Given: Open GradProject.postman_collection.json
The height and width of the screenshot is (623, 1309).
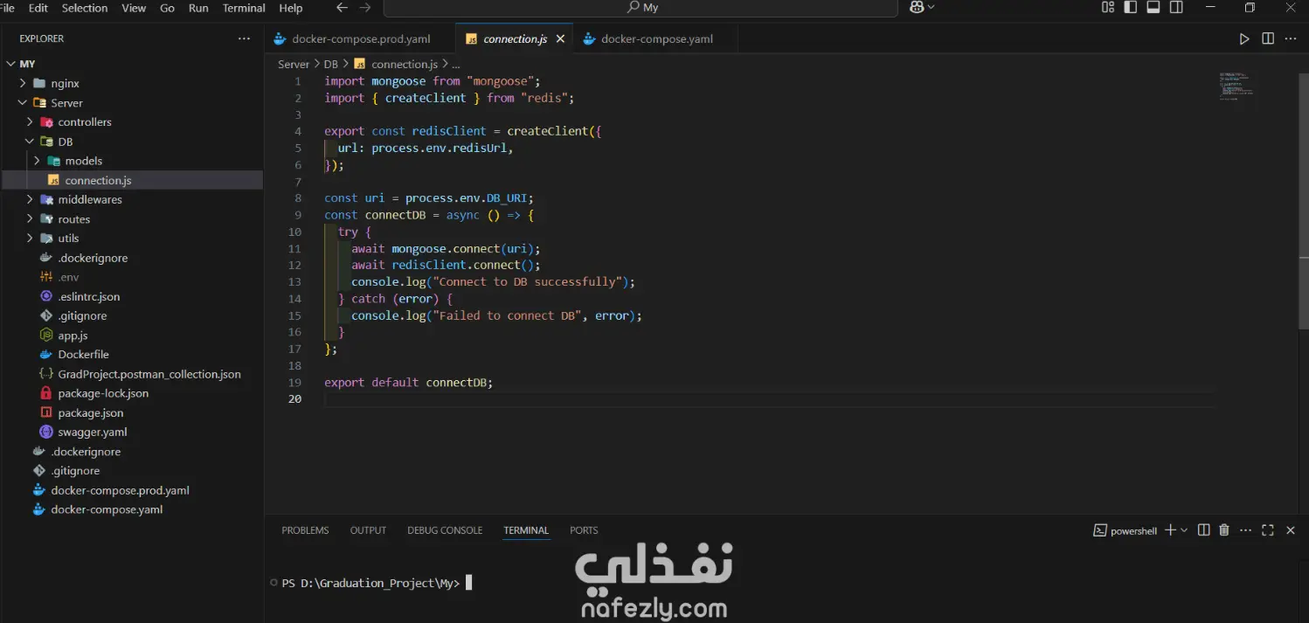Looking at the screenshot, I should pos(132,373).
